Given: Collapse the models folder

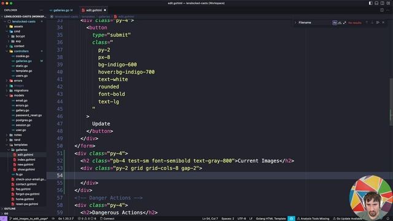Looking at the screenshot, I should coord(19,96).
